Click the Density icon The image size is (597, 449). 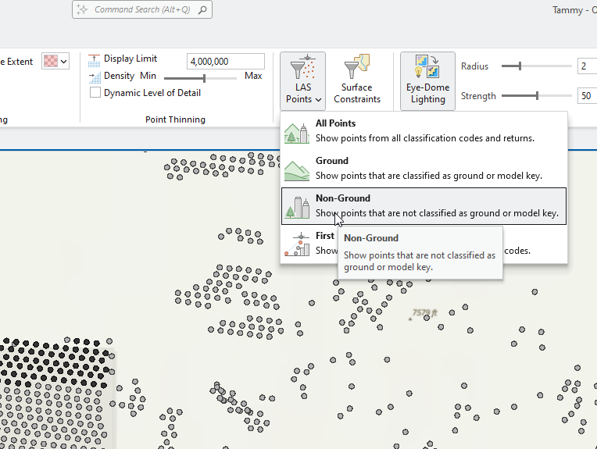point(95,77)
